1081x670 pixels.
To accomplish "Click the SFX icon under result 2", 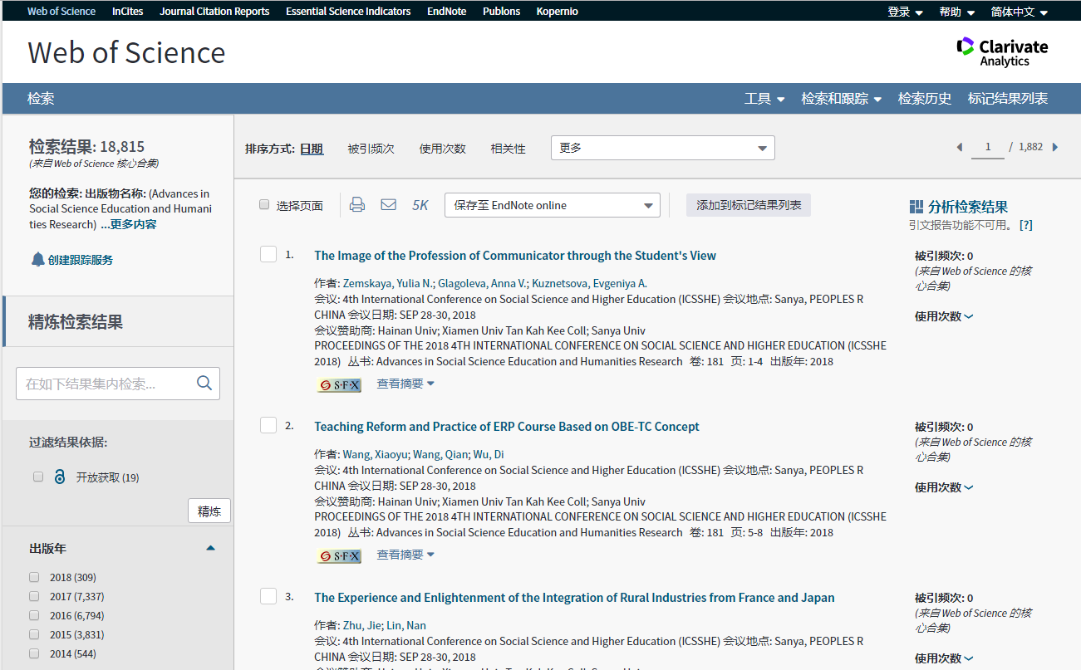I will coord(339,555).
